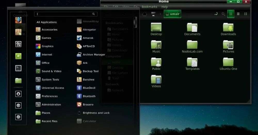
Task: Open the tools favorite below package icon
Action: tap(18, 44)
